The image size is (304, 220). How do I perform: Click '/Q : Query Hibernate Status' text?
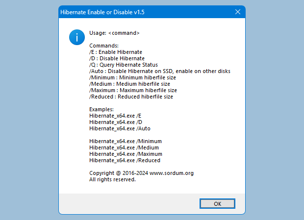pyautogui.click(x=123, y=65)
